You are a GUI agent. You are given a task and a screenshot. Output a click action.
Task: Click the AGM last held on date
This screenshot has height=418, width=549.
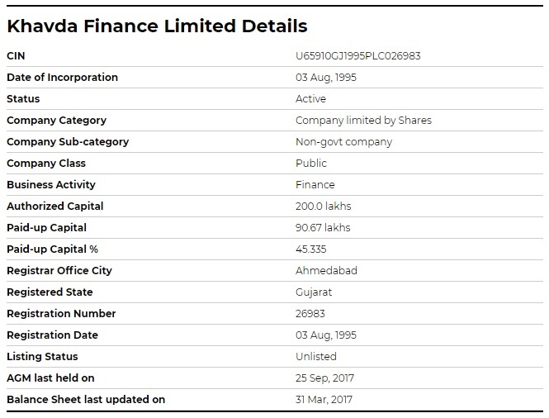point(322,378)
